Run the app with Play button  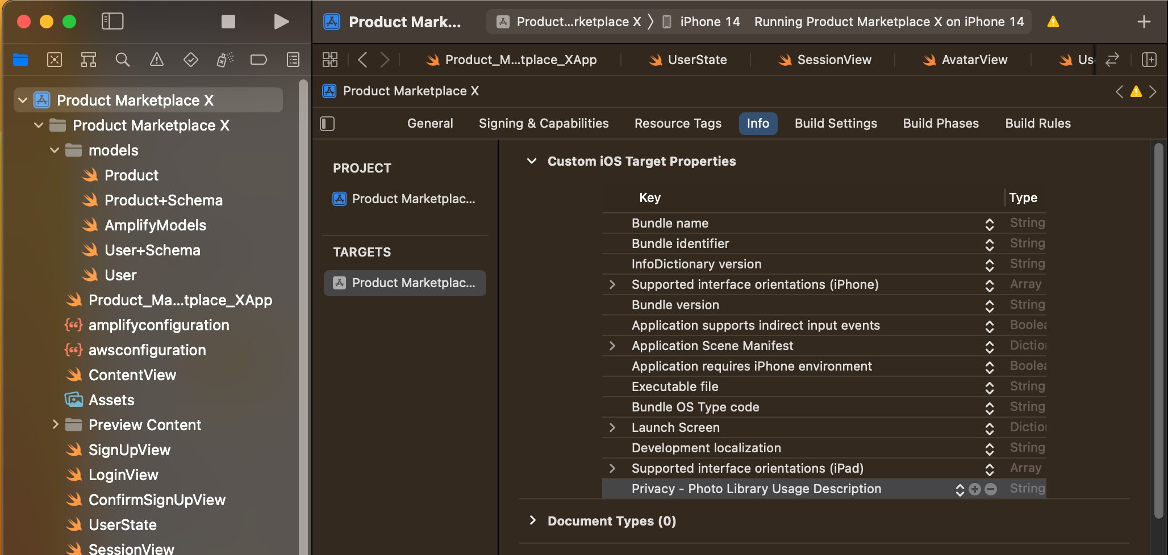pyautogui.click(x=281, y=22)
